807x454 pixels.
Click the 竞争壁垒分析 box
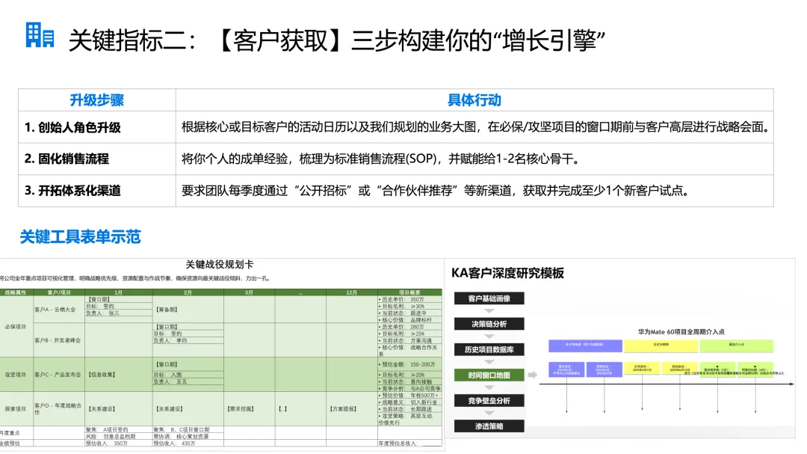[489, 400]
